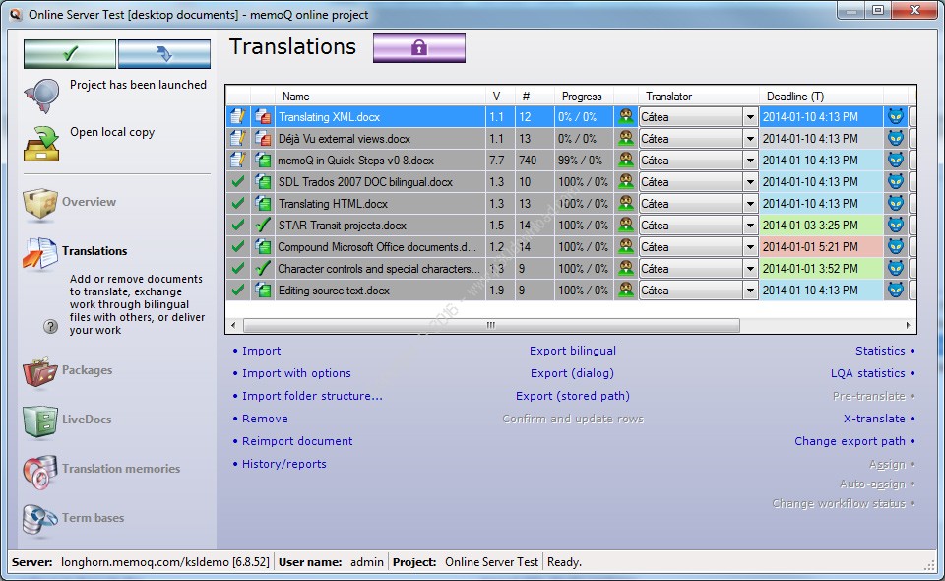Open Translator dropdown for Translating XML.docx

tap(750, 117)
